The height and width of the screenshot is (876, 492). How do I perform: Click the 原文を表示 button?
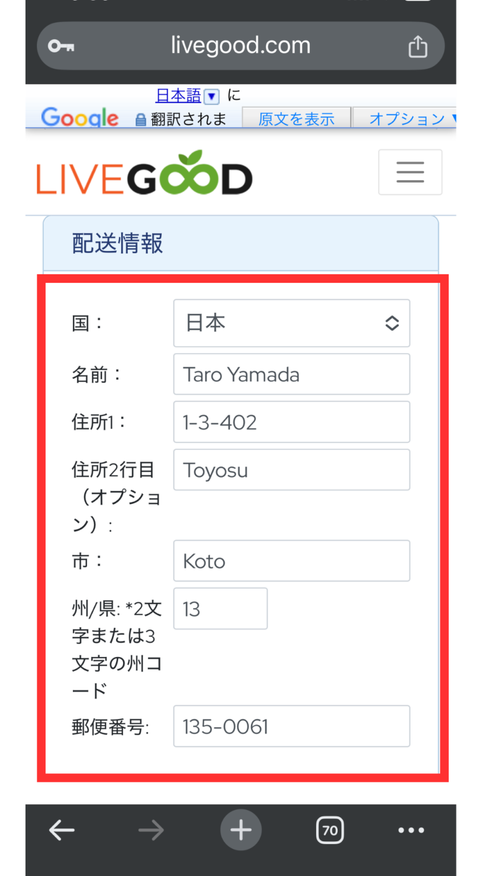pos(296,119)
